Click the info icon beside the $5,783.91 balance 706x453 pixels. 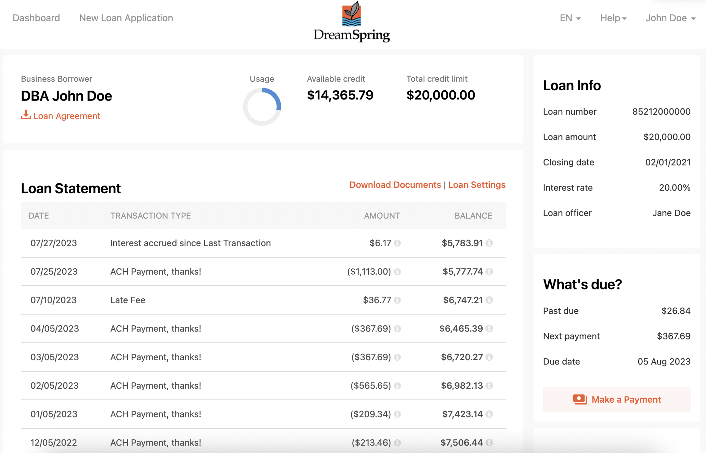(x=489, y=244)
